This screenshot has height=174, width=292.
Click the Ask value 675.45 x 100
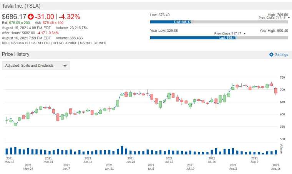click(x=53, y=23)
